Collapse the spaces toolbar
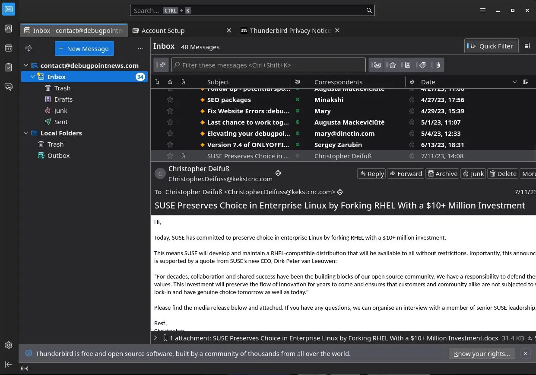Image resolution: width=536 pixels, height=375 pixels. pyautogui.click(x=9, y=364)
